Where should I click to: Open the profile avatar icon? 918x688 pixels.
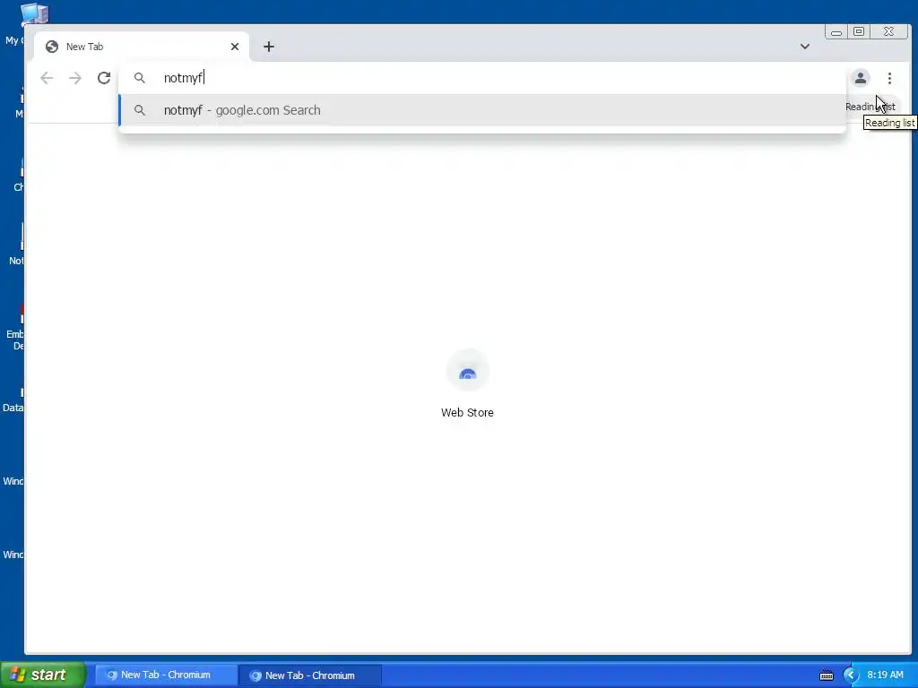click(x=860, y=78)
